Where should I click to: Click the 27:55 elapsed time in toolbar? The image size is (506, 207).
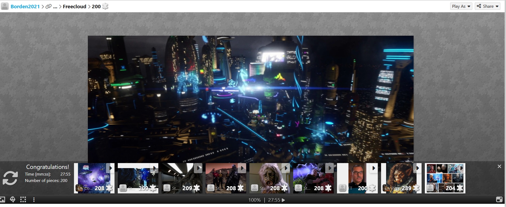tap(274, 200)
